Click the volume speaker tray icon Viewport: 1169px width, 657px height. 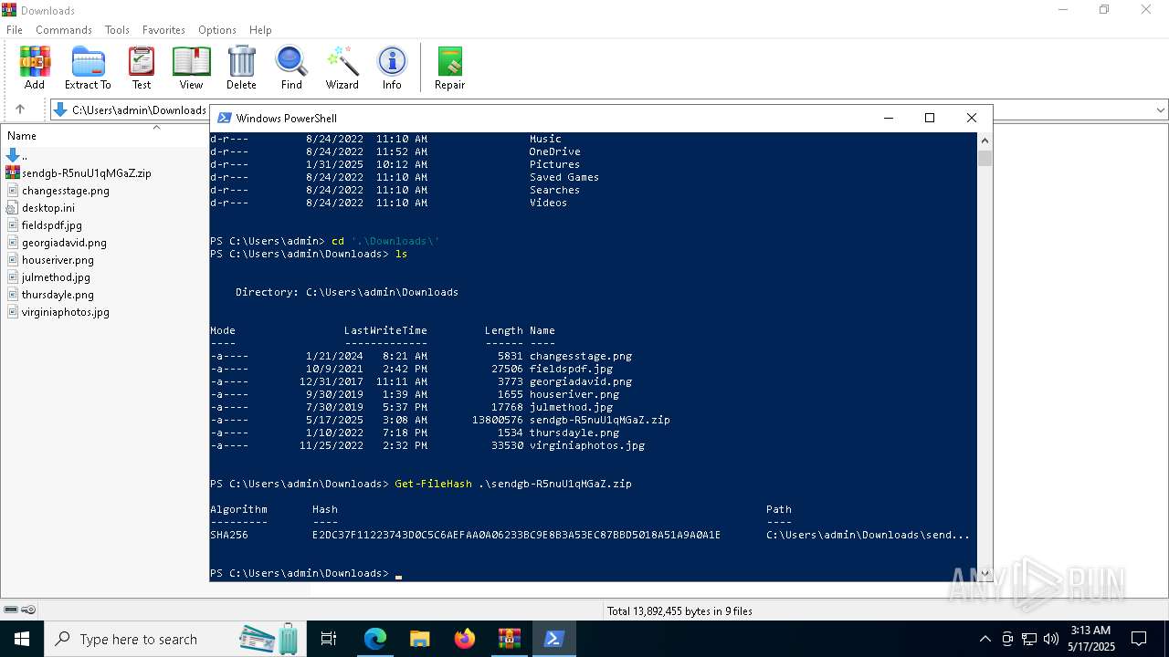(x=1051, y=639)
